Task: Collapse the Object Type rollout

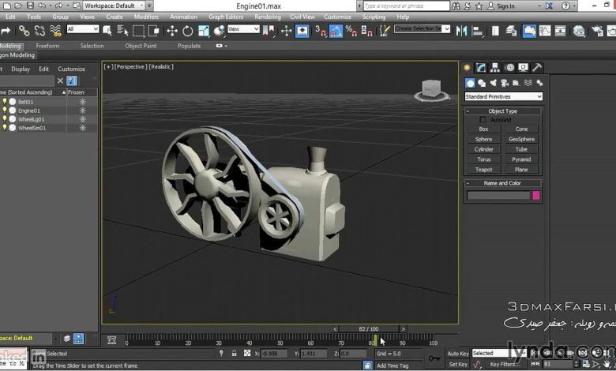Action: [502, 111]
